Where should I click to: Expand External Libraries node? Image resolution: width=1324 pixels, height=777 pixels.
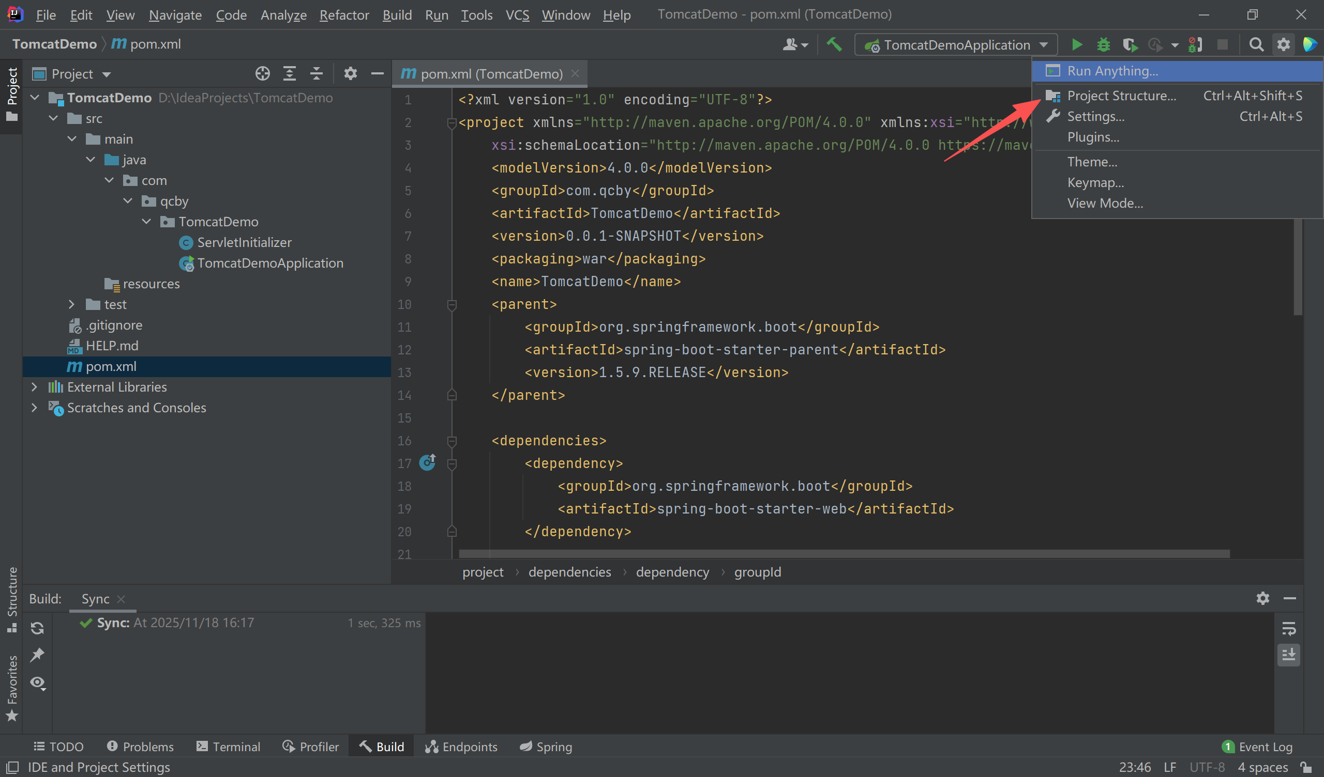coord(34,387)
